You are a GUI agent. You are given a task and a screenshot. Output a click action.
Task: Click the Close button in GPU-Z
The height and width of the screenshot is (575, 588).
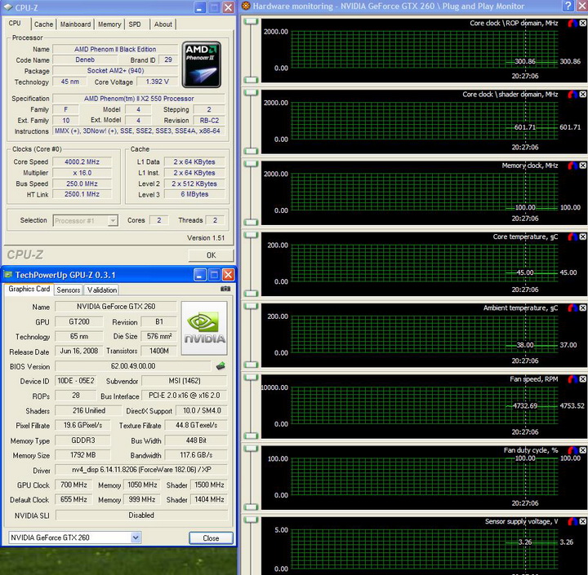coord(211,538)
